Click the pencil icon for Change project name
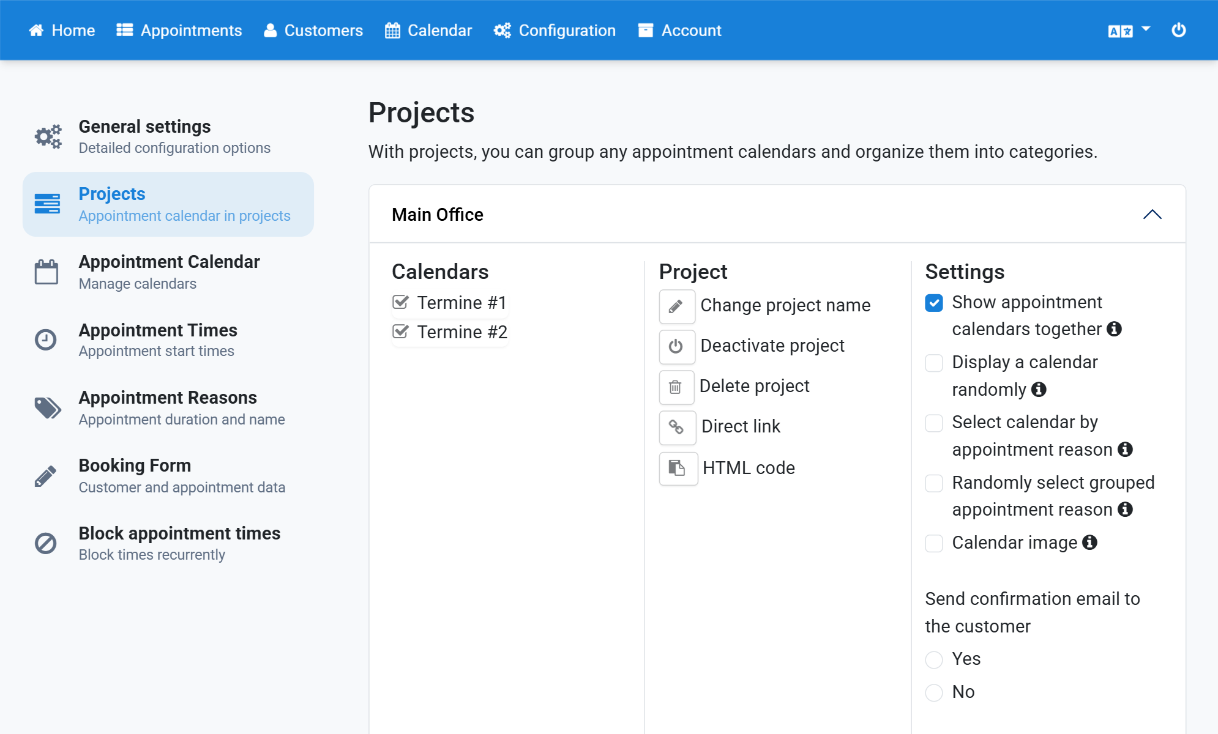This screenshot has height=734, width=1218. pos(676,306)
